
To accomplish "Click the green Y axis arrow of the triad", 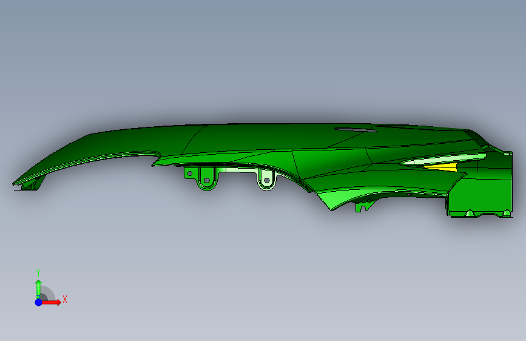I will [39, 289].
